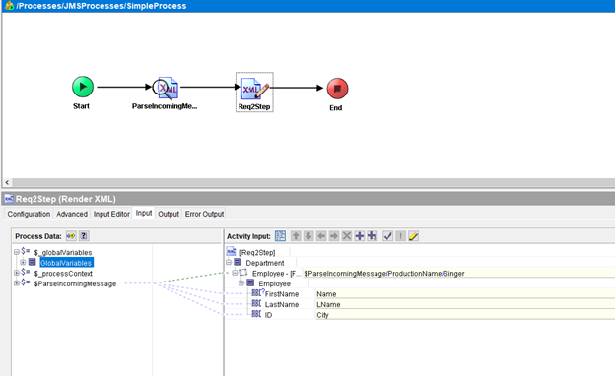
Task: Select the FirstName element row
Action: click(282, 294)
